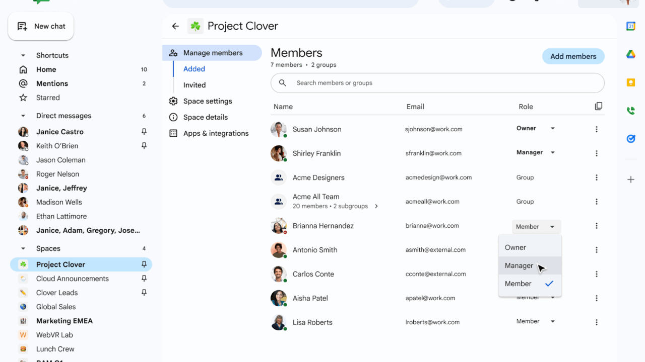Open Tasks from the side panel

630,139
